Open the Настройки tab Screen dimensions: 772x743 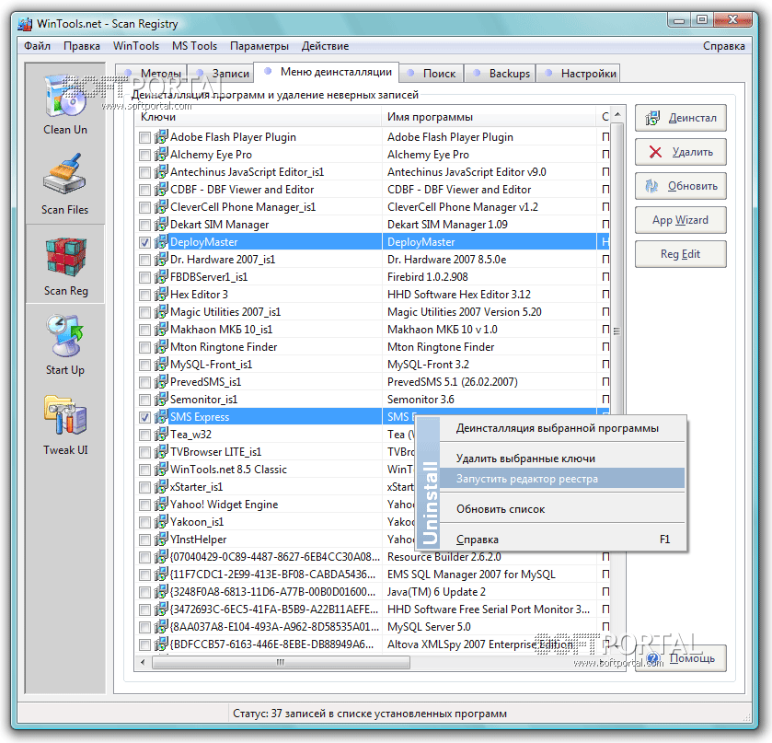click(x=579, y=74)
